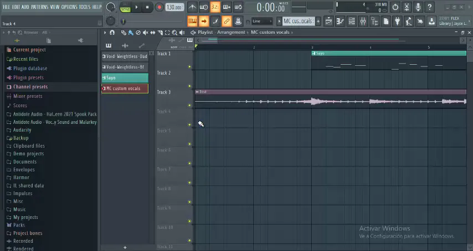
Task: Open the OPTIONS menu
Action: point(69,7)
